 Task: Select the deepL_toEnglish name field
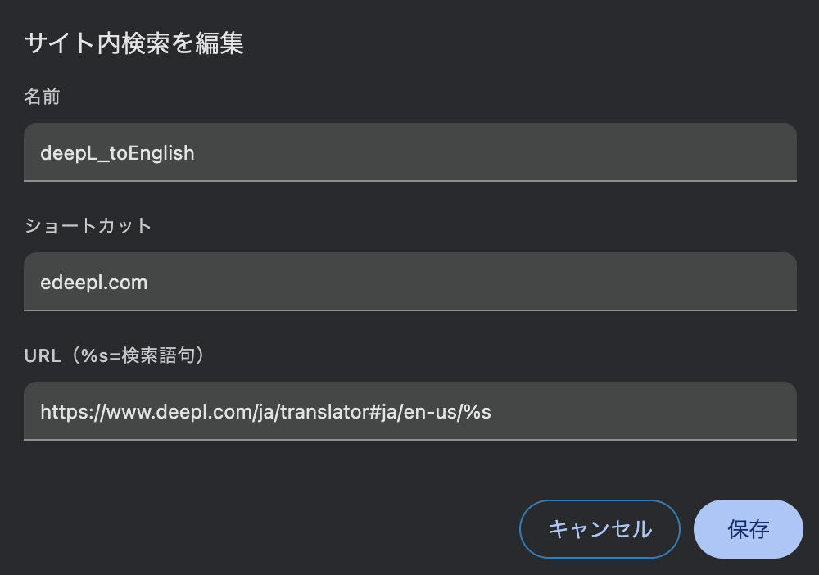click(409, 152)
